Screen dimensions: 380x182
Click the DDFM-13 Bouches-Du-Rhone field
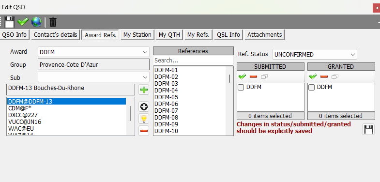[71, 90]
